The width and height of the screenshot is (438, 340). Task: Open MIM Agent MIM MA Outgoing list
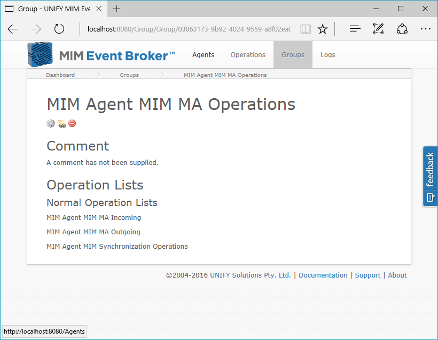[93, 232]
